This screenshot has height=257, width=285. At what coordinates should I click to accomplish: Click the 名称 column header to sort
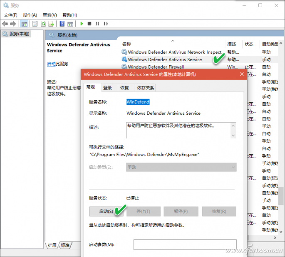tap(127, 44)
